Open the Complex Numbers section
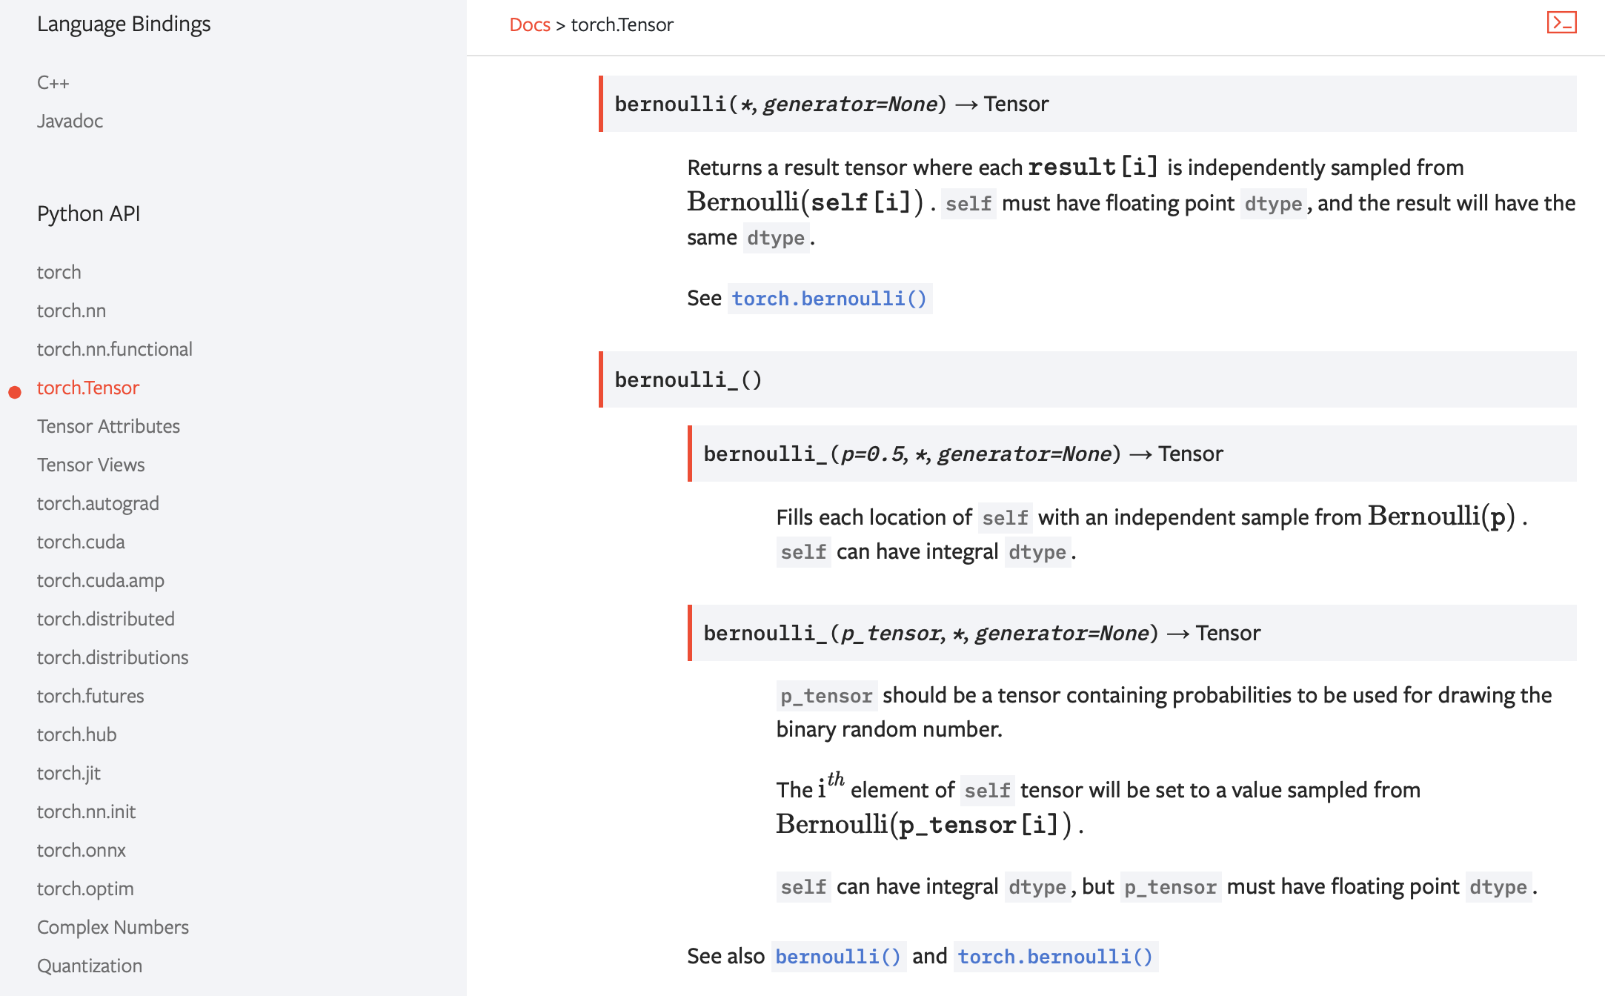1605x996 pixels. tap(113, 927)
